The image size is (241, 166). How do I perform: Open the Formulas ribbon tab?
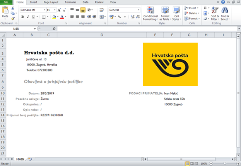click(x=70, y=2)
